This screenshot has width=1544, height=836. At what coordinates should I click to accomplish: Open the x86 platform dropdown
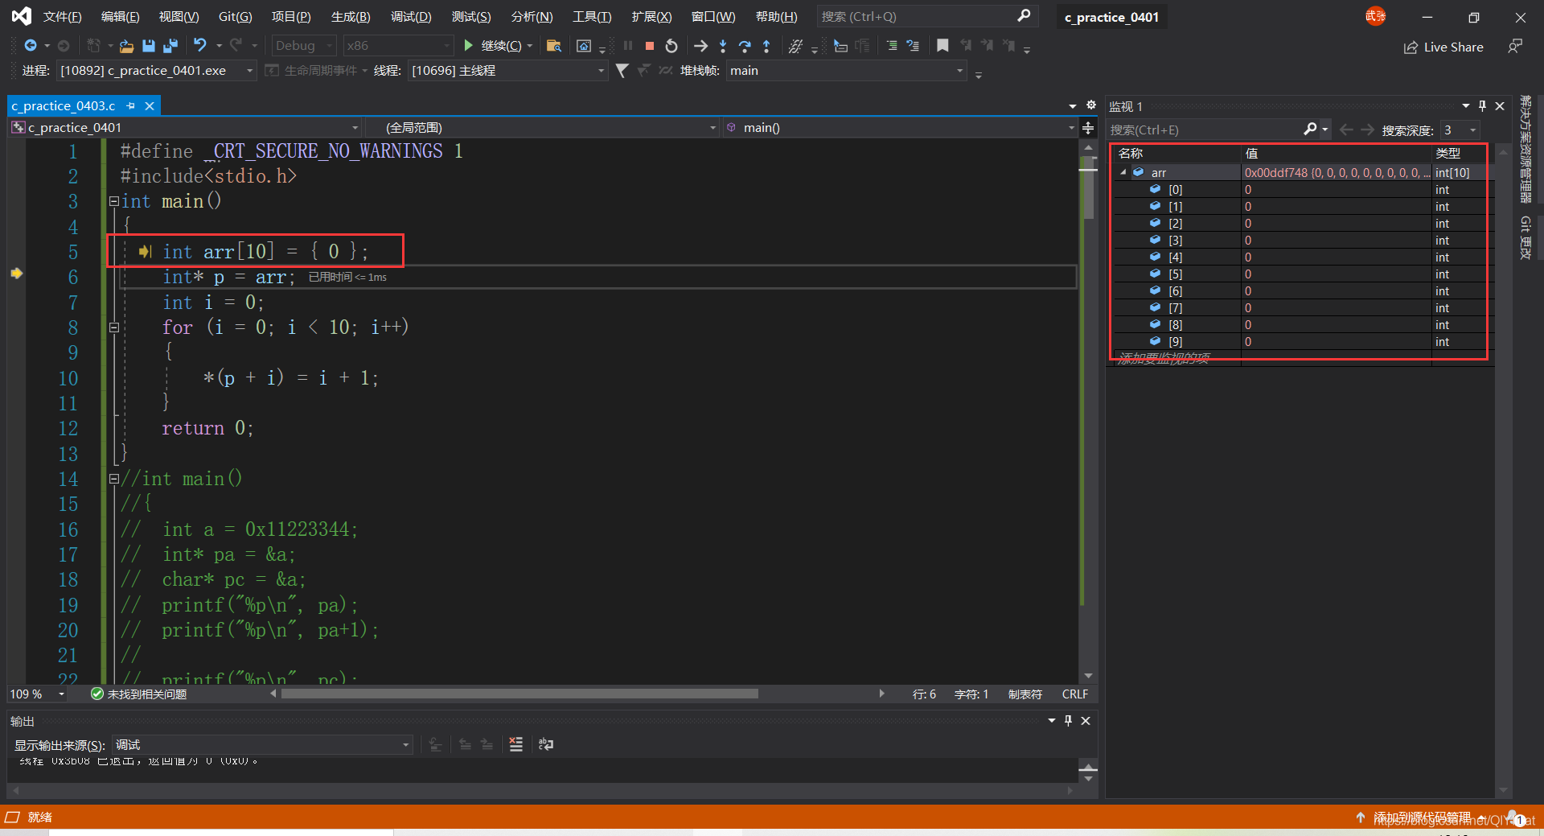[398, 46]
